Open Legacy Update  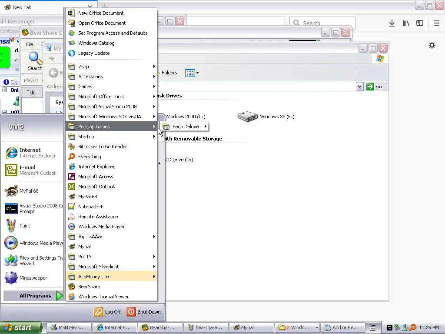pyautogui.click(x=111, y=53)
